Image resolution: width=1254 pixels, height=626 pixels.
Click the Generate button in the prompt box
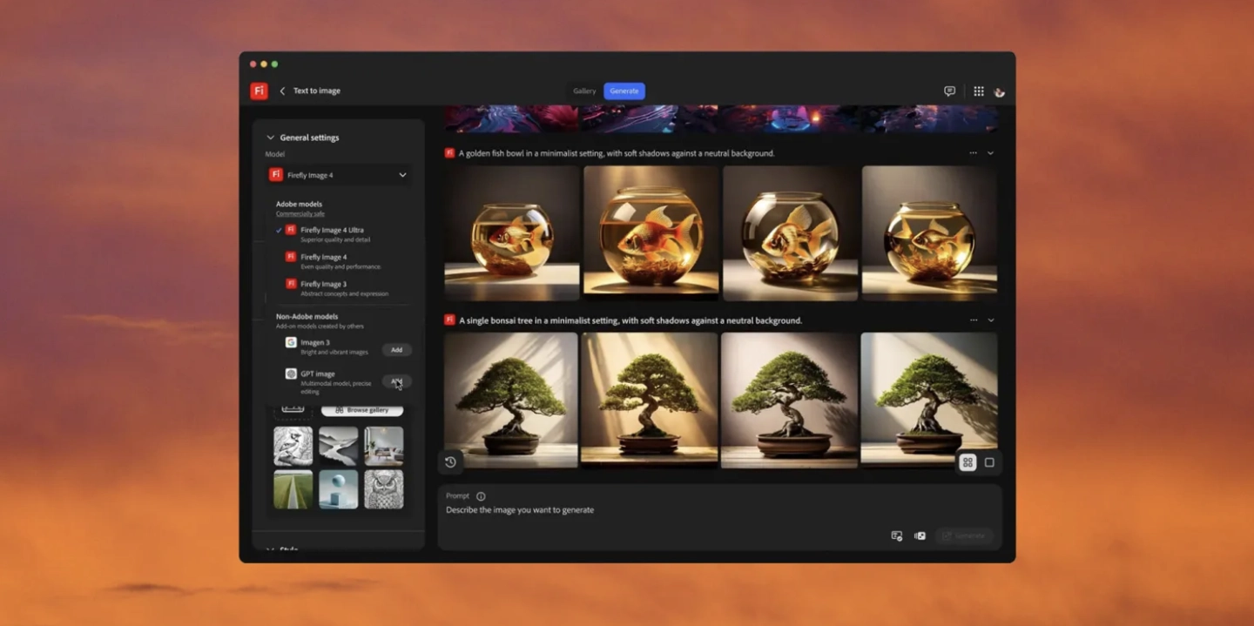(x=964, y=535)
